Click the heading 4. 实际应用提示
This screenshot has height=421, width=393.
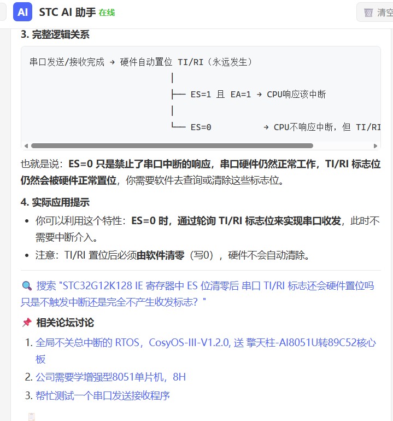click(x=55, y=202)
